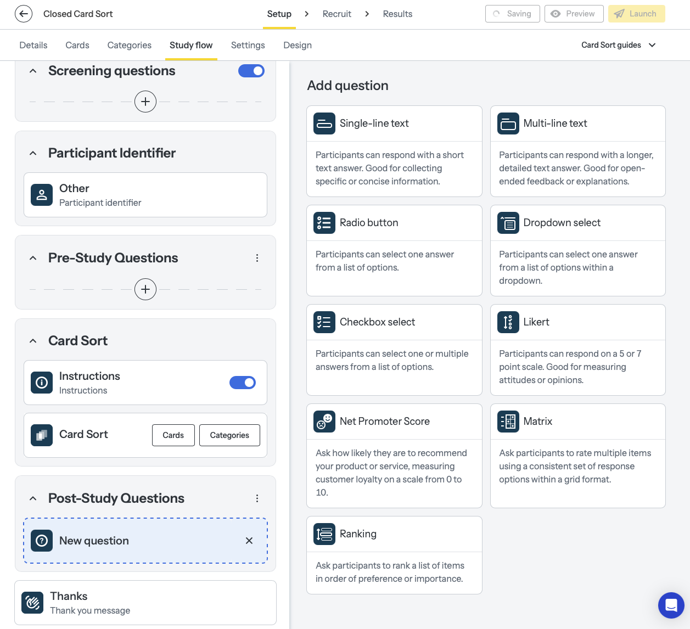Open Cards for the Card Sort block
The width and height of the screenshot is (690, 629).
pos(173,435)
